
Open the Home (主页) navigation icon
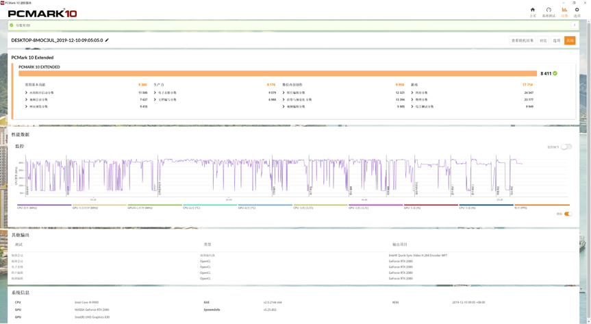coord(533,12)
